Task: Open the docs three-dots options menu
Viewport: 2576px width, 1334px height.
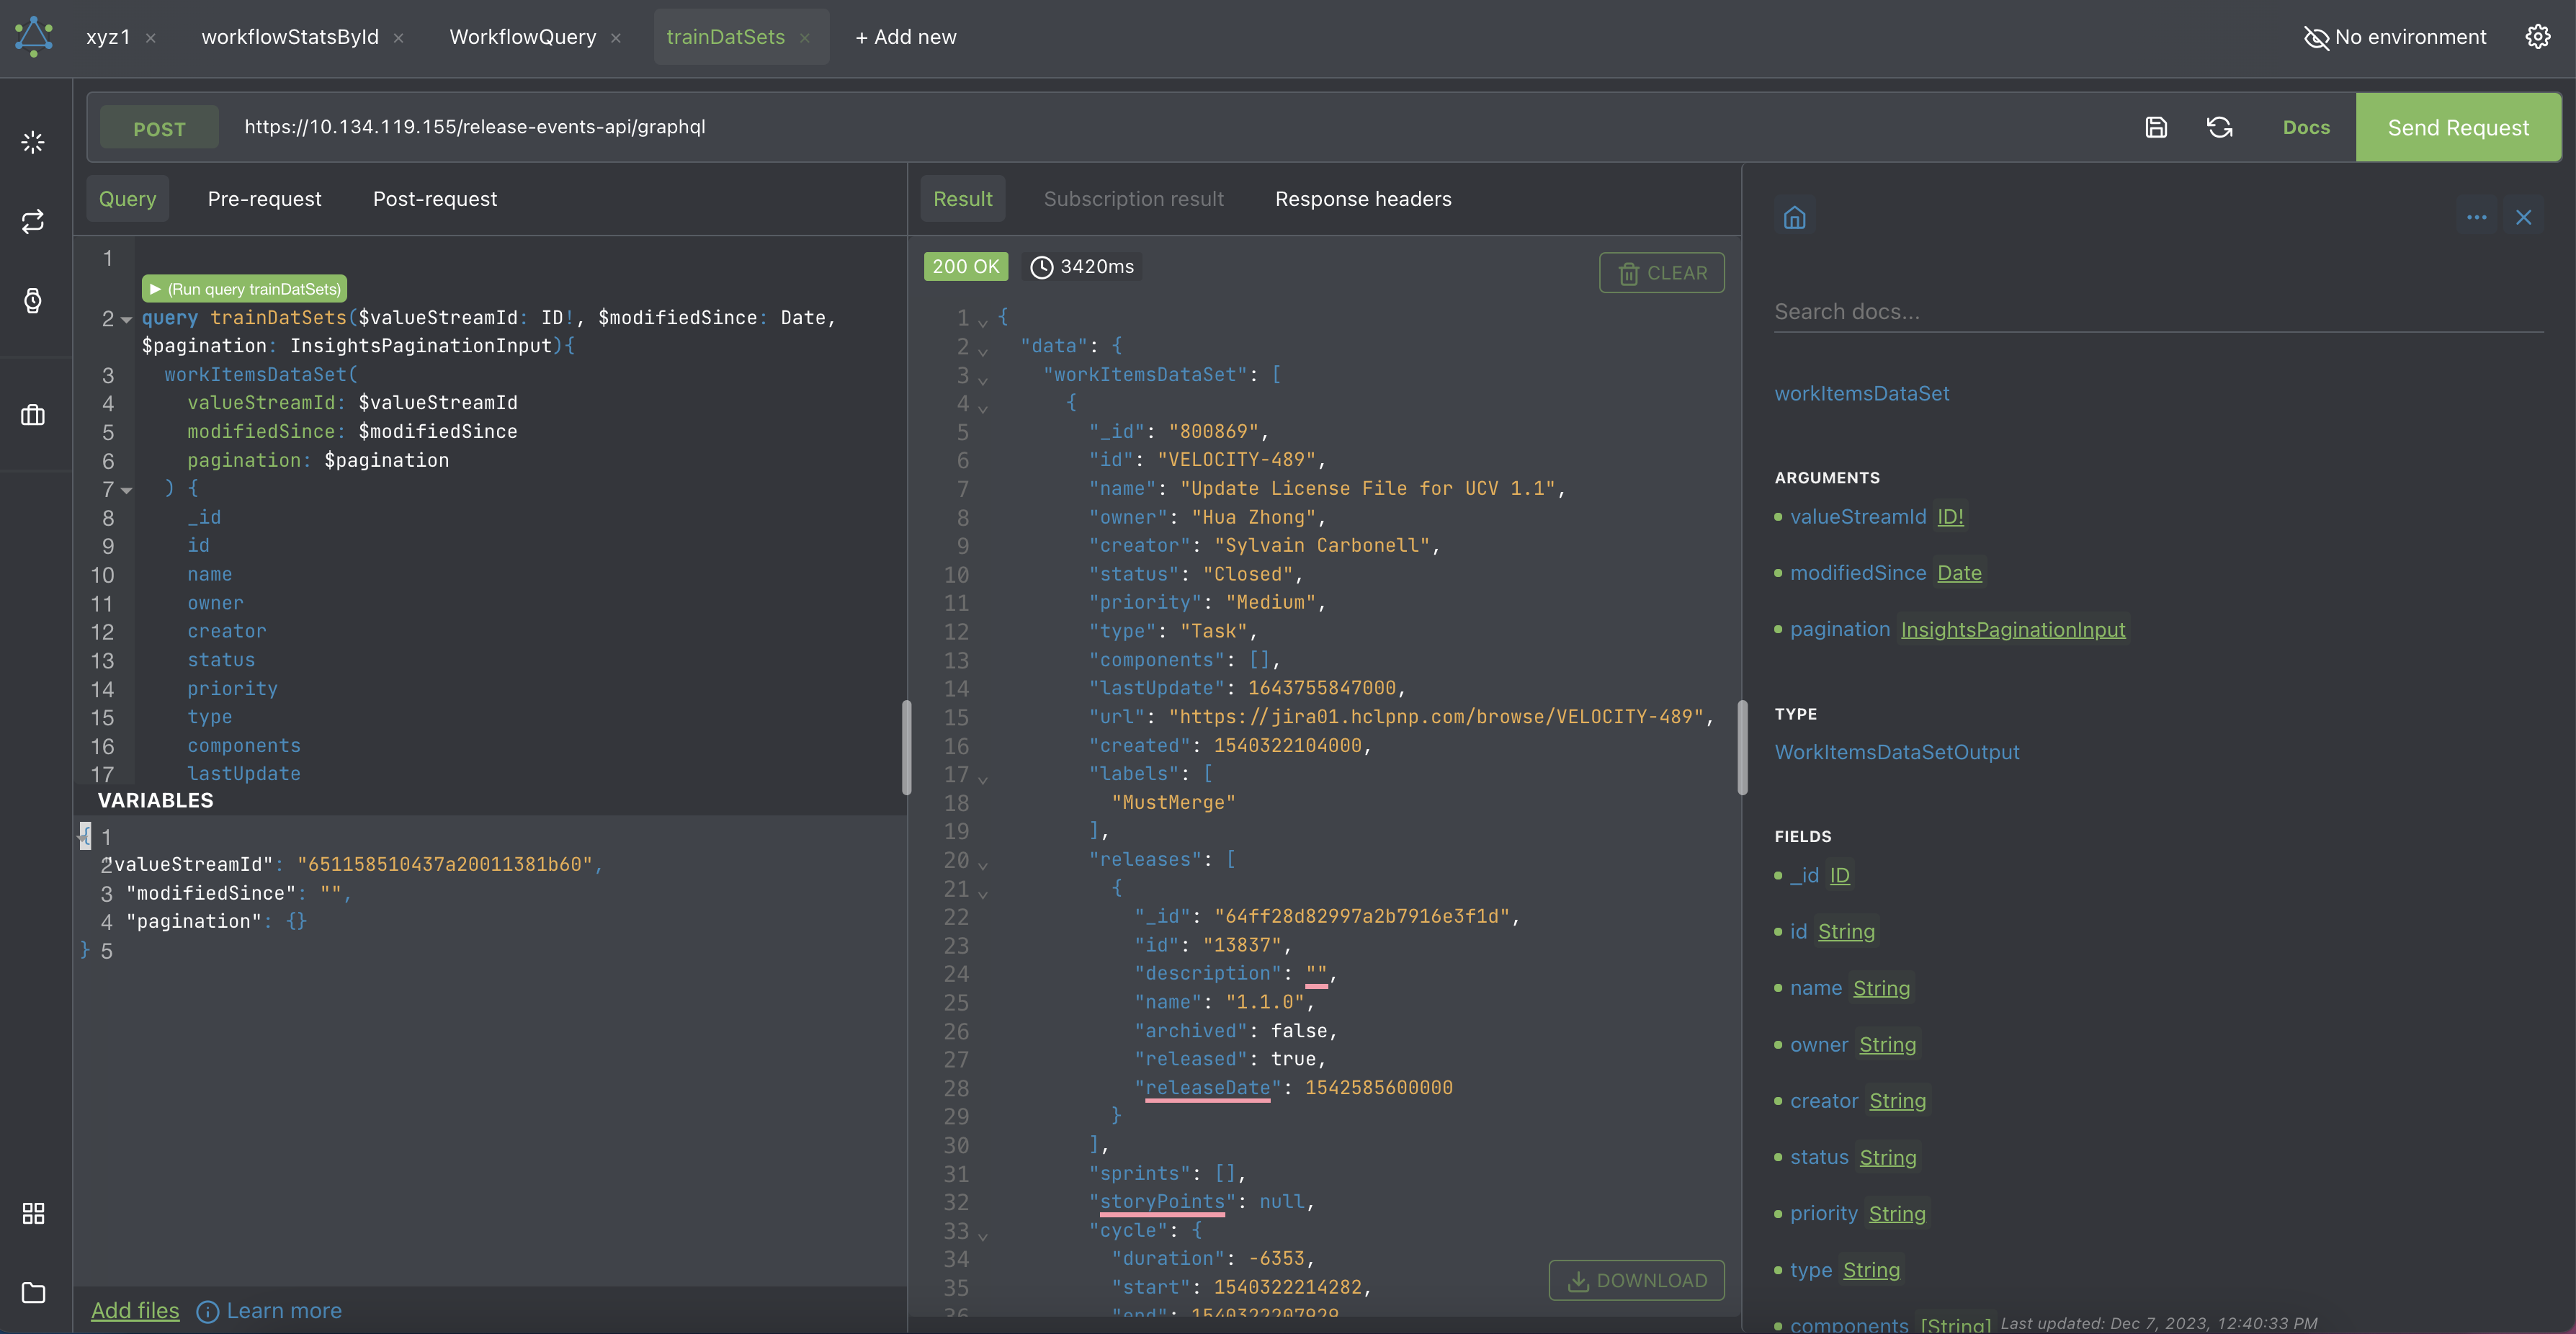Action: coord(2476,217)
